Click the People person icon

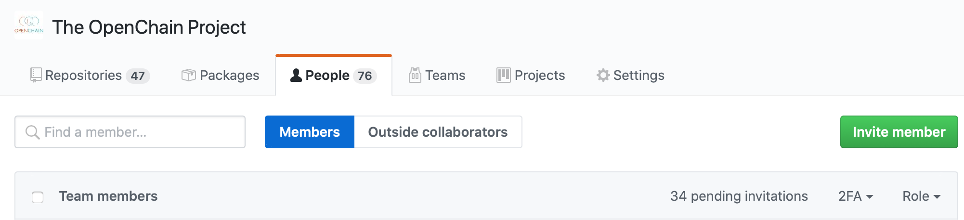[296, 75]
